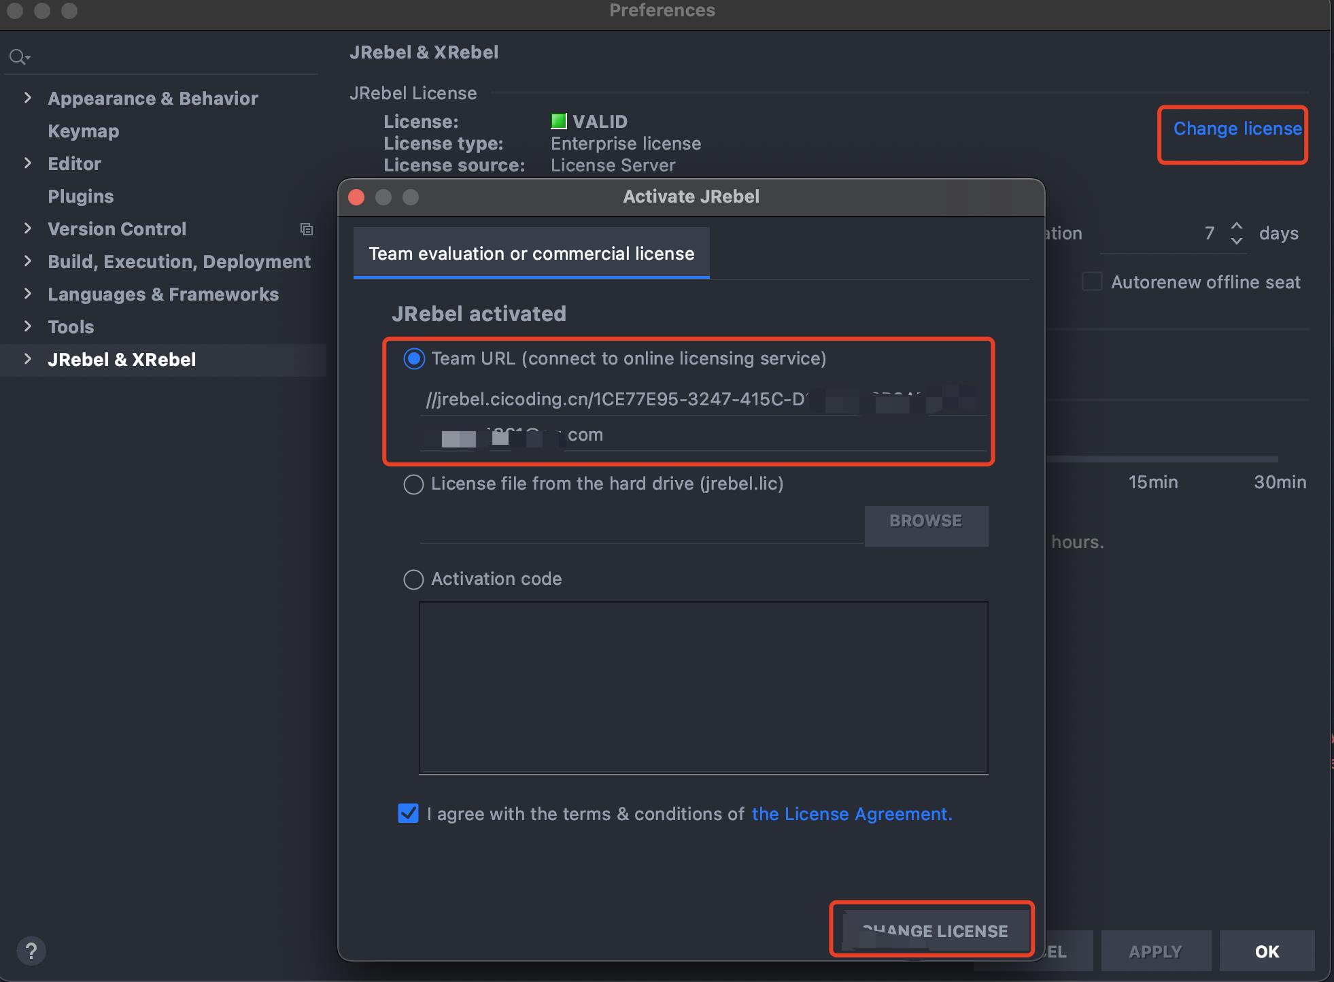1334x982 pixels.
Task: Click the BROWSE button
Action: point(926,525)
